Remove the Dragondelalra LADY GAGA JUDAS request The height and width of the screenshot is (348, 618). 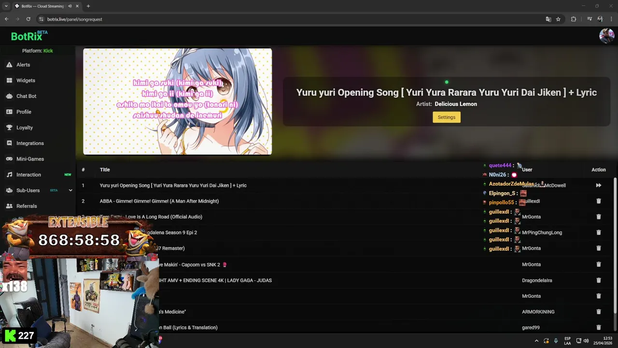coord(598,280)
